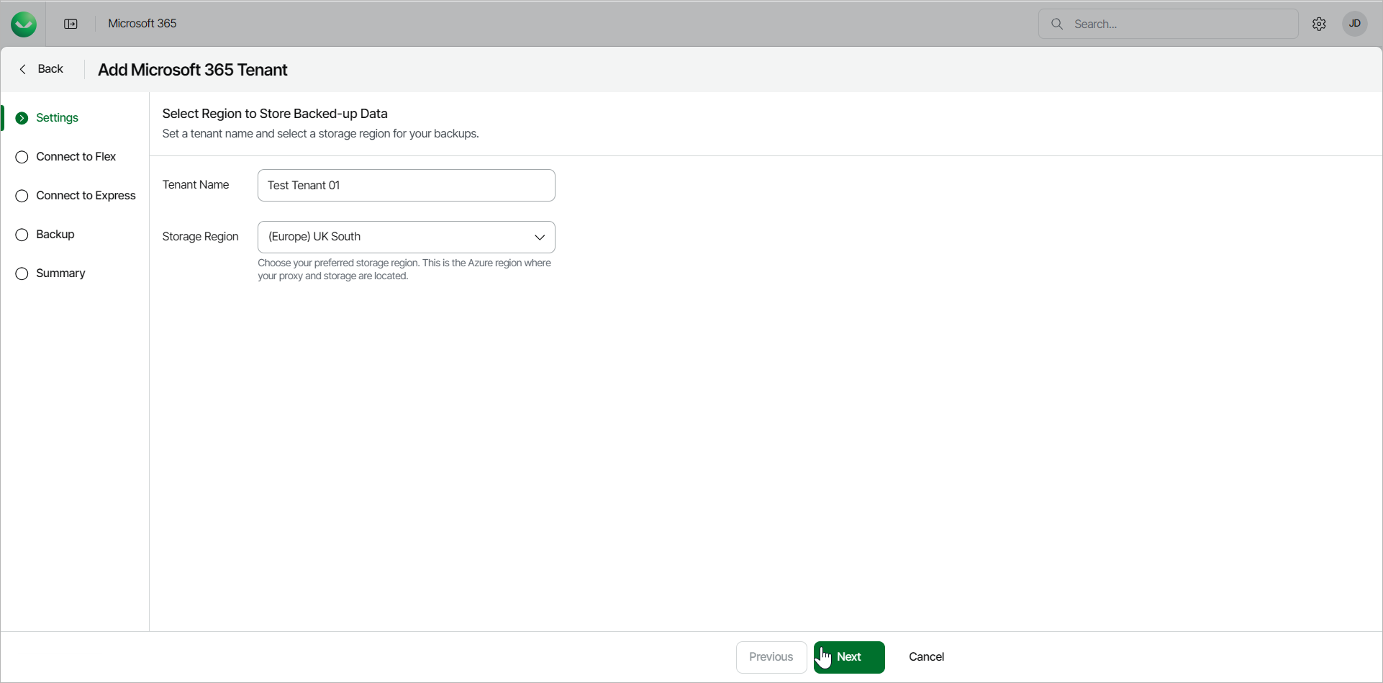The height and width of the screenshot is (683, 1383).
Task: Click the Tenant Name text field
Action: point(406,185)
